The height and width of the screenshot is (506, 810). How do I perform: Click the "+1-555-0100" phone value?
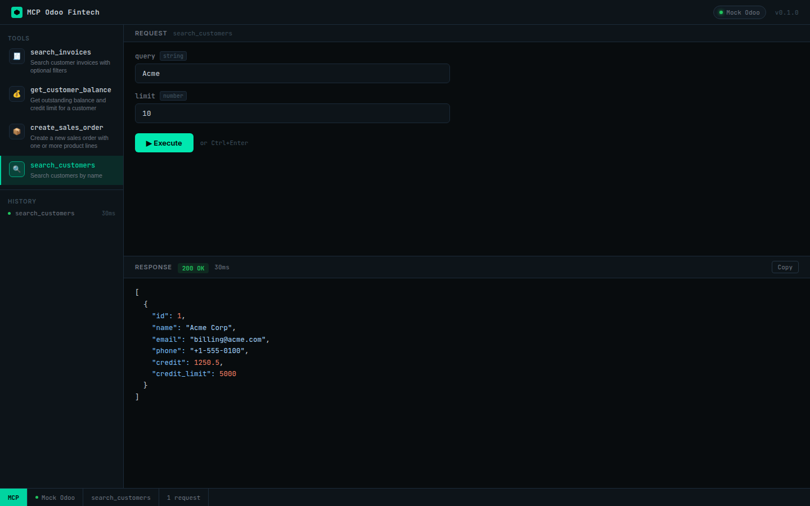tap(217, 351)
